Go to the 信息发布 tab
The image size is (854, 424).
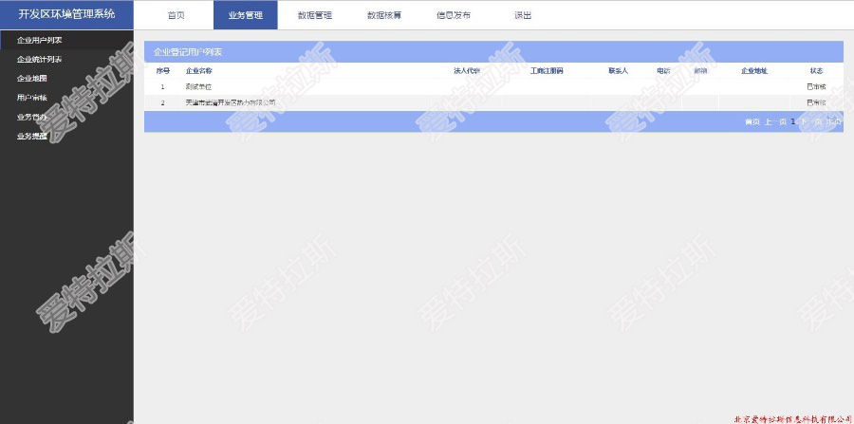coord(453,15)
